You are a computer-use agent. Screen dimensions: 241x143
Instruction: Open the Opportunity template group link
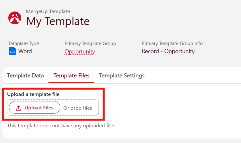80,52
